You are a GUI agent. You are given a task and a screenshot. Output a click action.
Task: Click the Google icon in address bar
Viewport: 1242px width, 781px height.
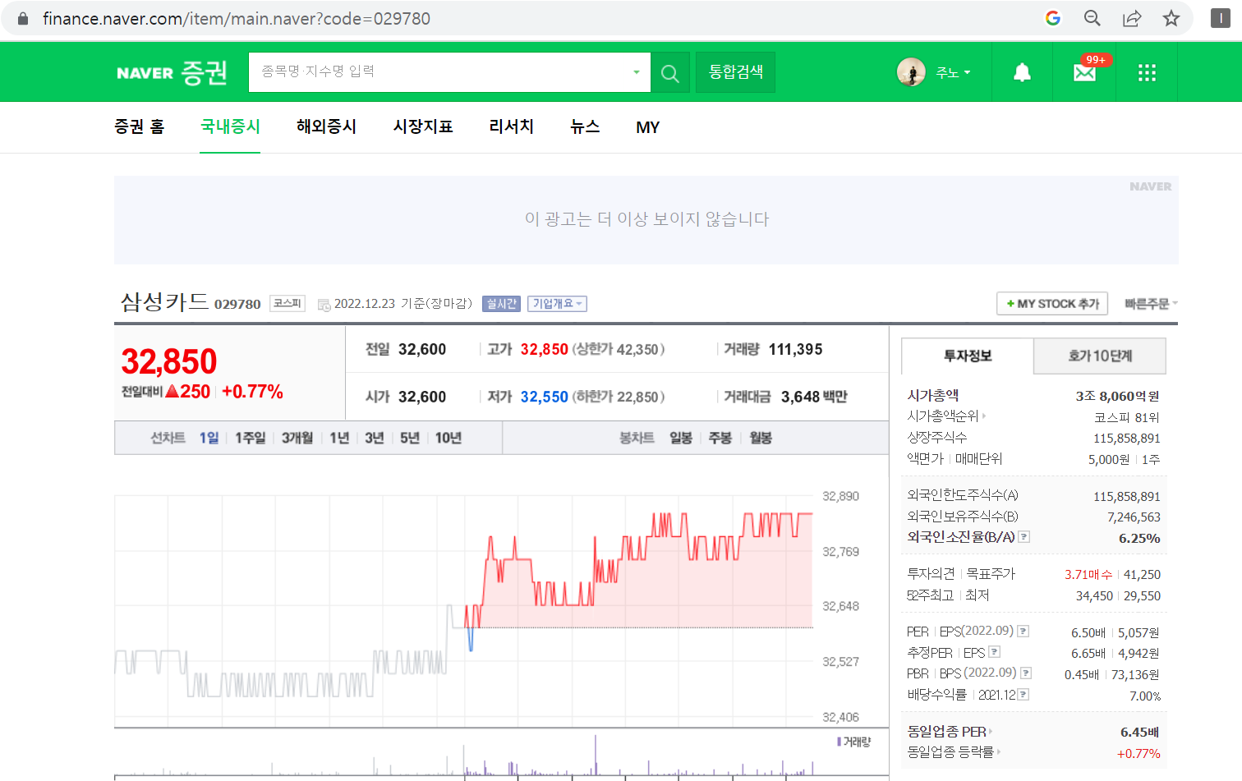(1053, 18)
